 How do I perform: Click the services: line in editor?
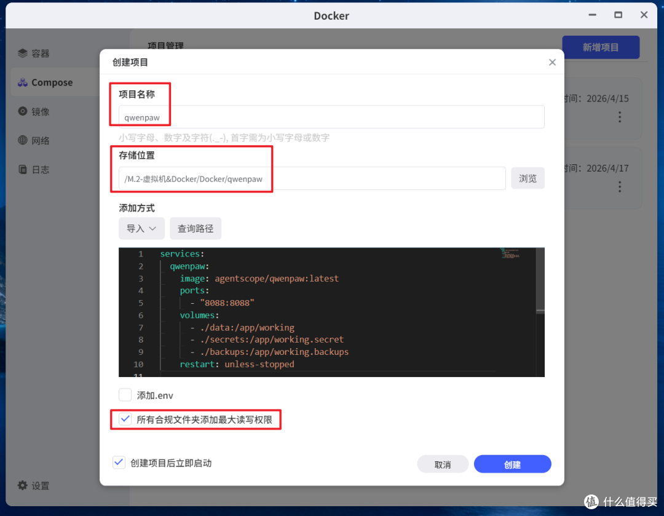click(x=182, y=253)
